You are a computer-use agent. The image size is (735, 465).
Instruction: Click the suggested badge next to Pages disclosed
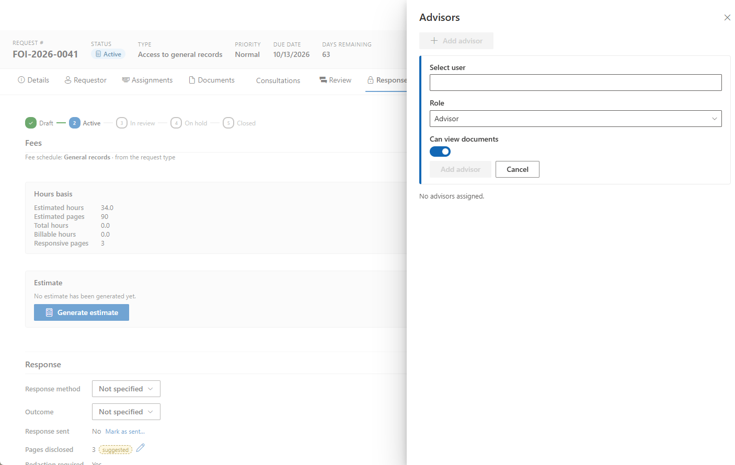[x=116, y=450]
